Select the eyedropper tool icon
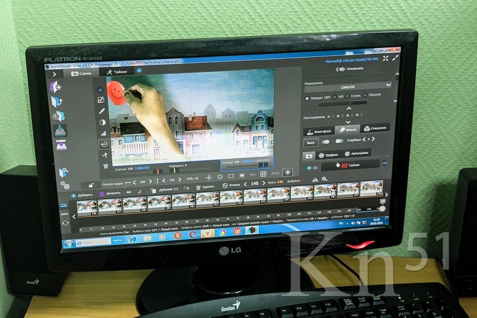The height and width of the screenshot is (318, 477). coord(102,111)
